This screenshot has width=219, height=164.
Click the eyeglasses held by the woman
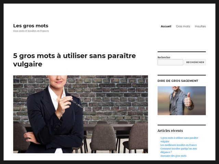tap(77, 103)
